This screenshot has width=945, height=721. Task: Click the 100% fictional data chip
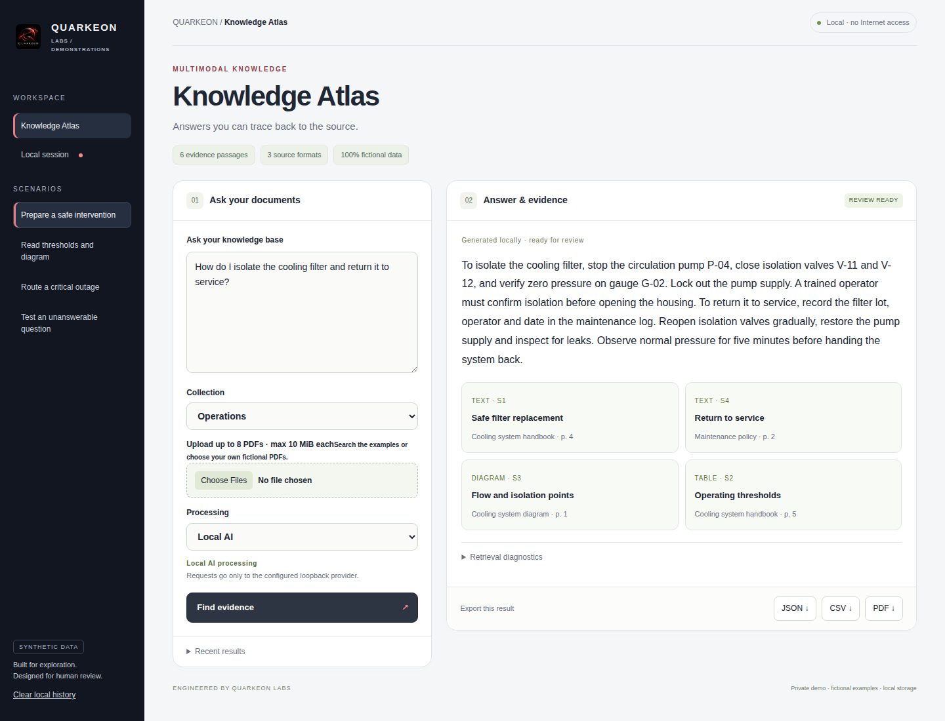371,155
